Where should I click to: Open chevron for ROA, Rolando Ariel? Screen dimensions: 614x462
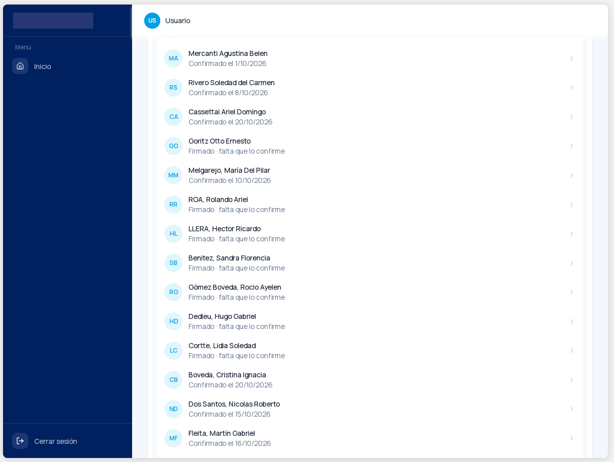(572, 205)
